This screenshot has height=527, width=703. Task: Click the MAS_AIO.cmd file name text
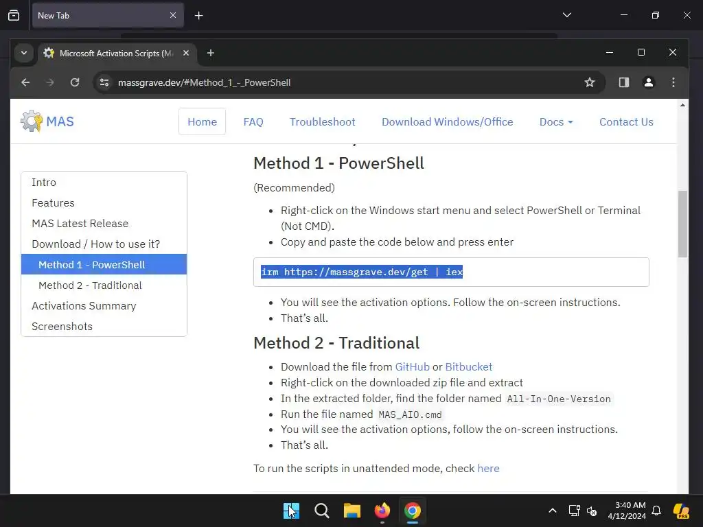[411, 415]
